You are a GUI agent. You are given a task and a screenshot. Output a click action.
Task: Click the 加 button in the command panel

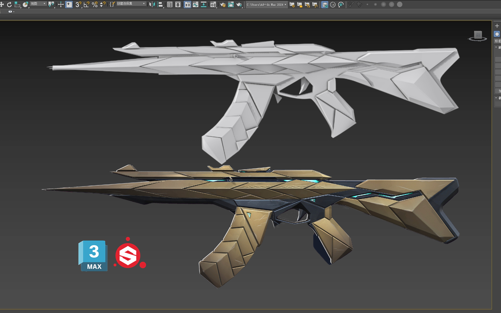coord(499,91)
